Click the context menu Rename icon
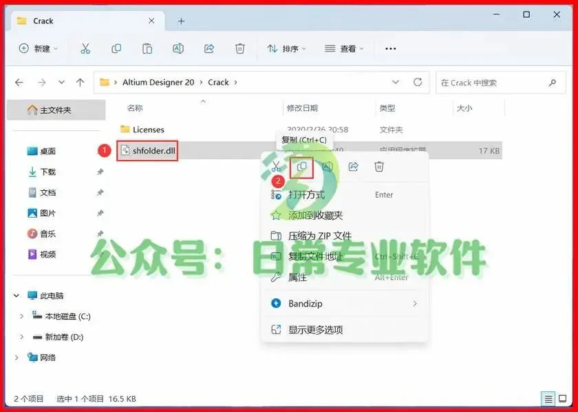The height and width of the screenshot is (412, 578). [328, 167]
